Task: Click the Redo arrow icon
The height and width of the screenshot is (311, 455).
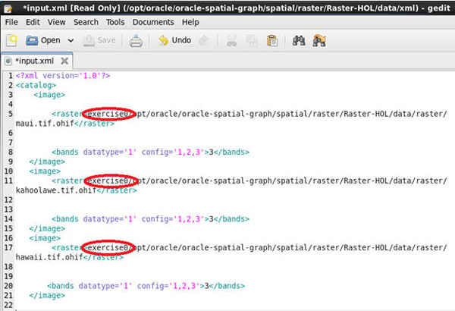Action: coord(203,41)
